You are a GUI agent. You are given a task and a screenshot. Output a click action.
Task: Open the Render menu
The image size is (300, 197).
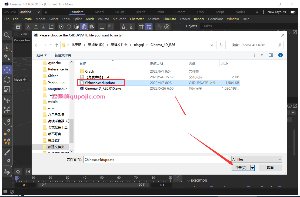point(199,19)
